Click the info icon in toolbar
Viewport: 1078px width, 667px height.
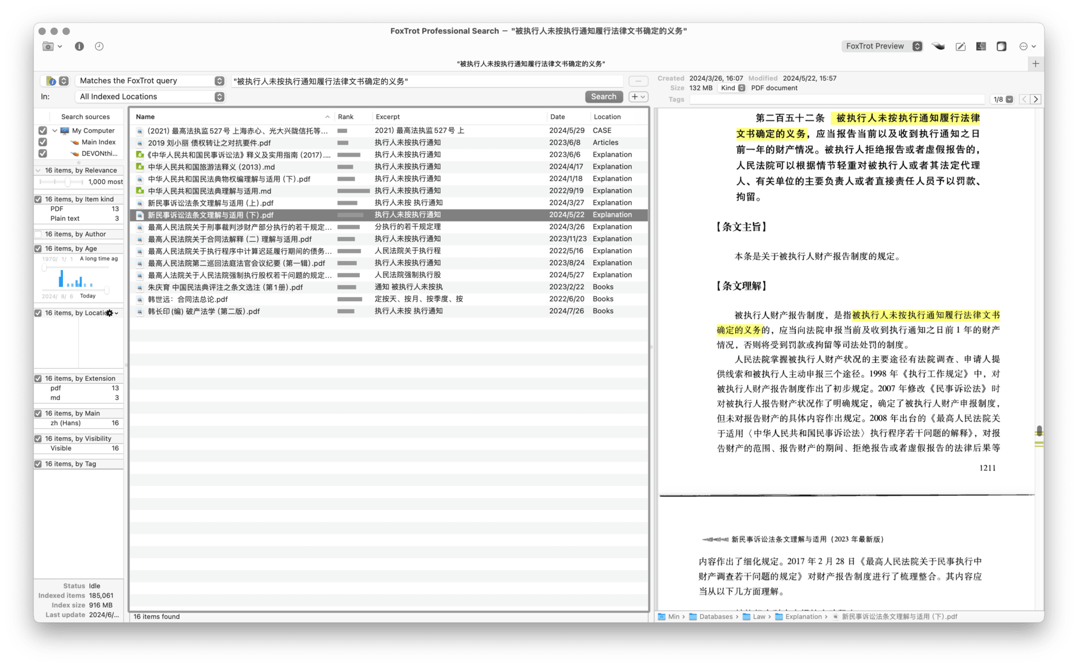[x=79, y=46]
